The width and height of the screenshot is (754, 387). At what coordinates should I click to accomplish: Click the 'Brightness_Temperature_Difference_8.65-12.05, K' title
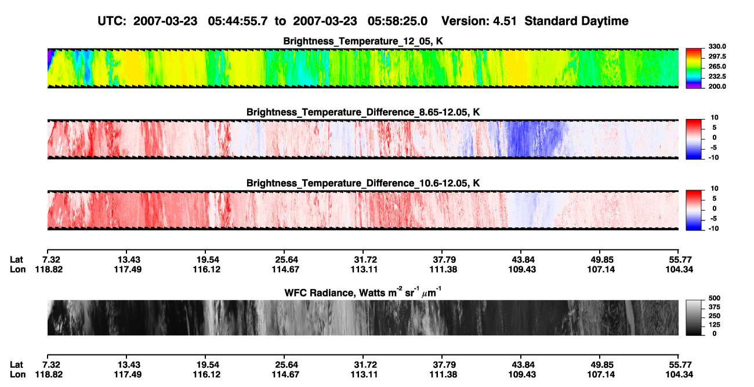coord(363,112)
